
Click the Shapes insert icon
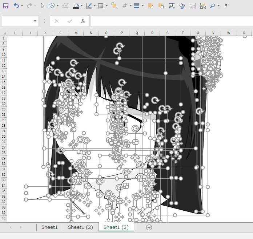[x=51, y=6]
